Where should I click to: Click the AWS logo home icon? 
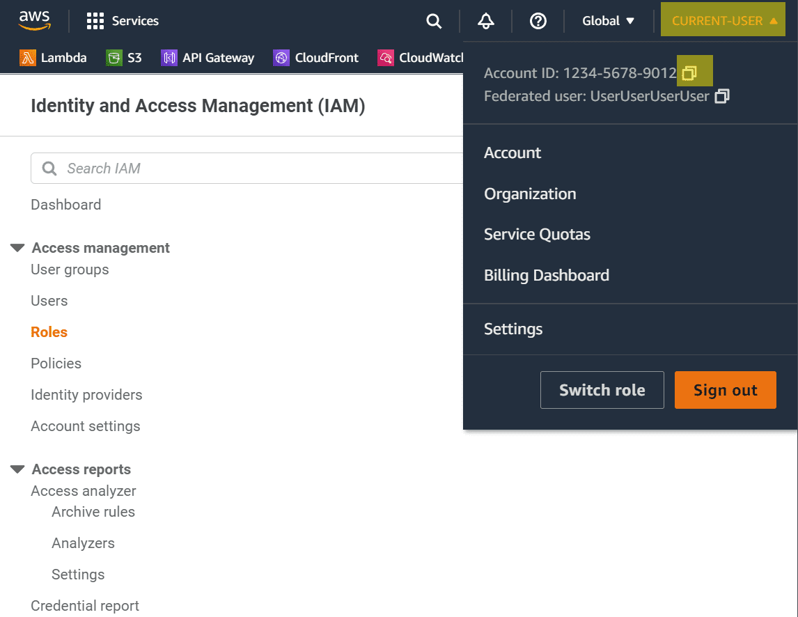(x=34, y=21)
